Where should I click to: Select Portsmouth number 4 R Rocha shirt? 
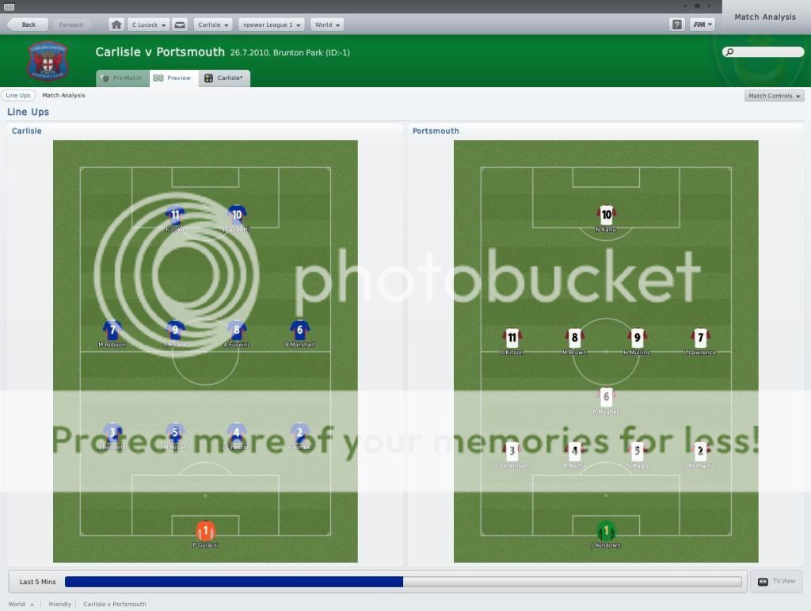575,451
